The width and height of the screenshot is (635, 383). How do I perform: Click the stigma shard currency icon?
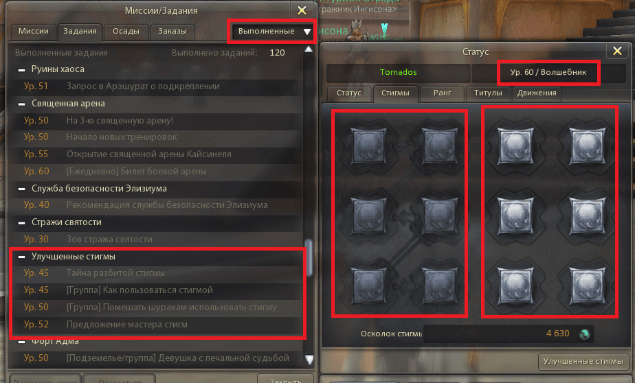click(x=584, y=334)
